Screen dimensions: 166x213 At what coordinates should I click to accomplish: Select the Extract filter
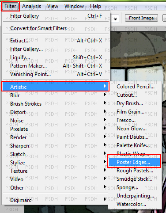click(56, 40)
